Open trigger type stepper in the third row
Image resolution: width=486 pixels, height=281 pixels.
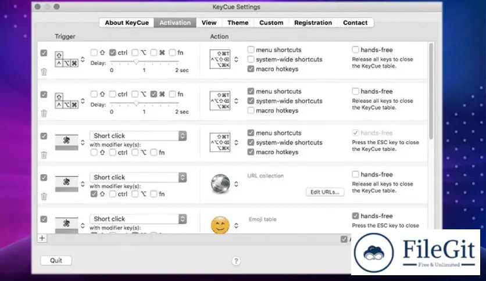coord(83,142)
